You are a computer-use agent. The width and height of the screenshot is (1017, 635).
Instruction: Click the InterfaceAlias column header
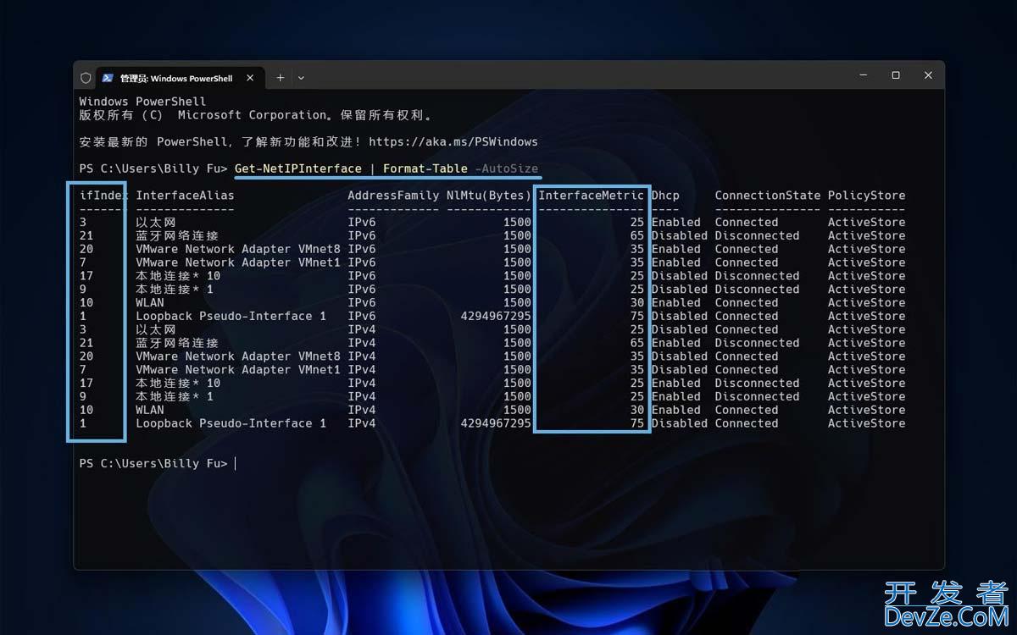click(185, 196)
